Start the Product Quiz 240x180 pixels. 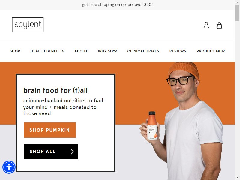pyautogui.click(x=211, y=51)
